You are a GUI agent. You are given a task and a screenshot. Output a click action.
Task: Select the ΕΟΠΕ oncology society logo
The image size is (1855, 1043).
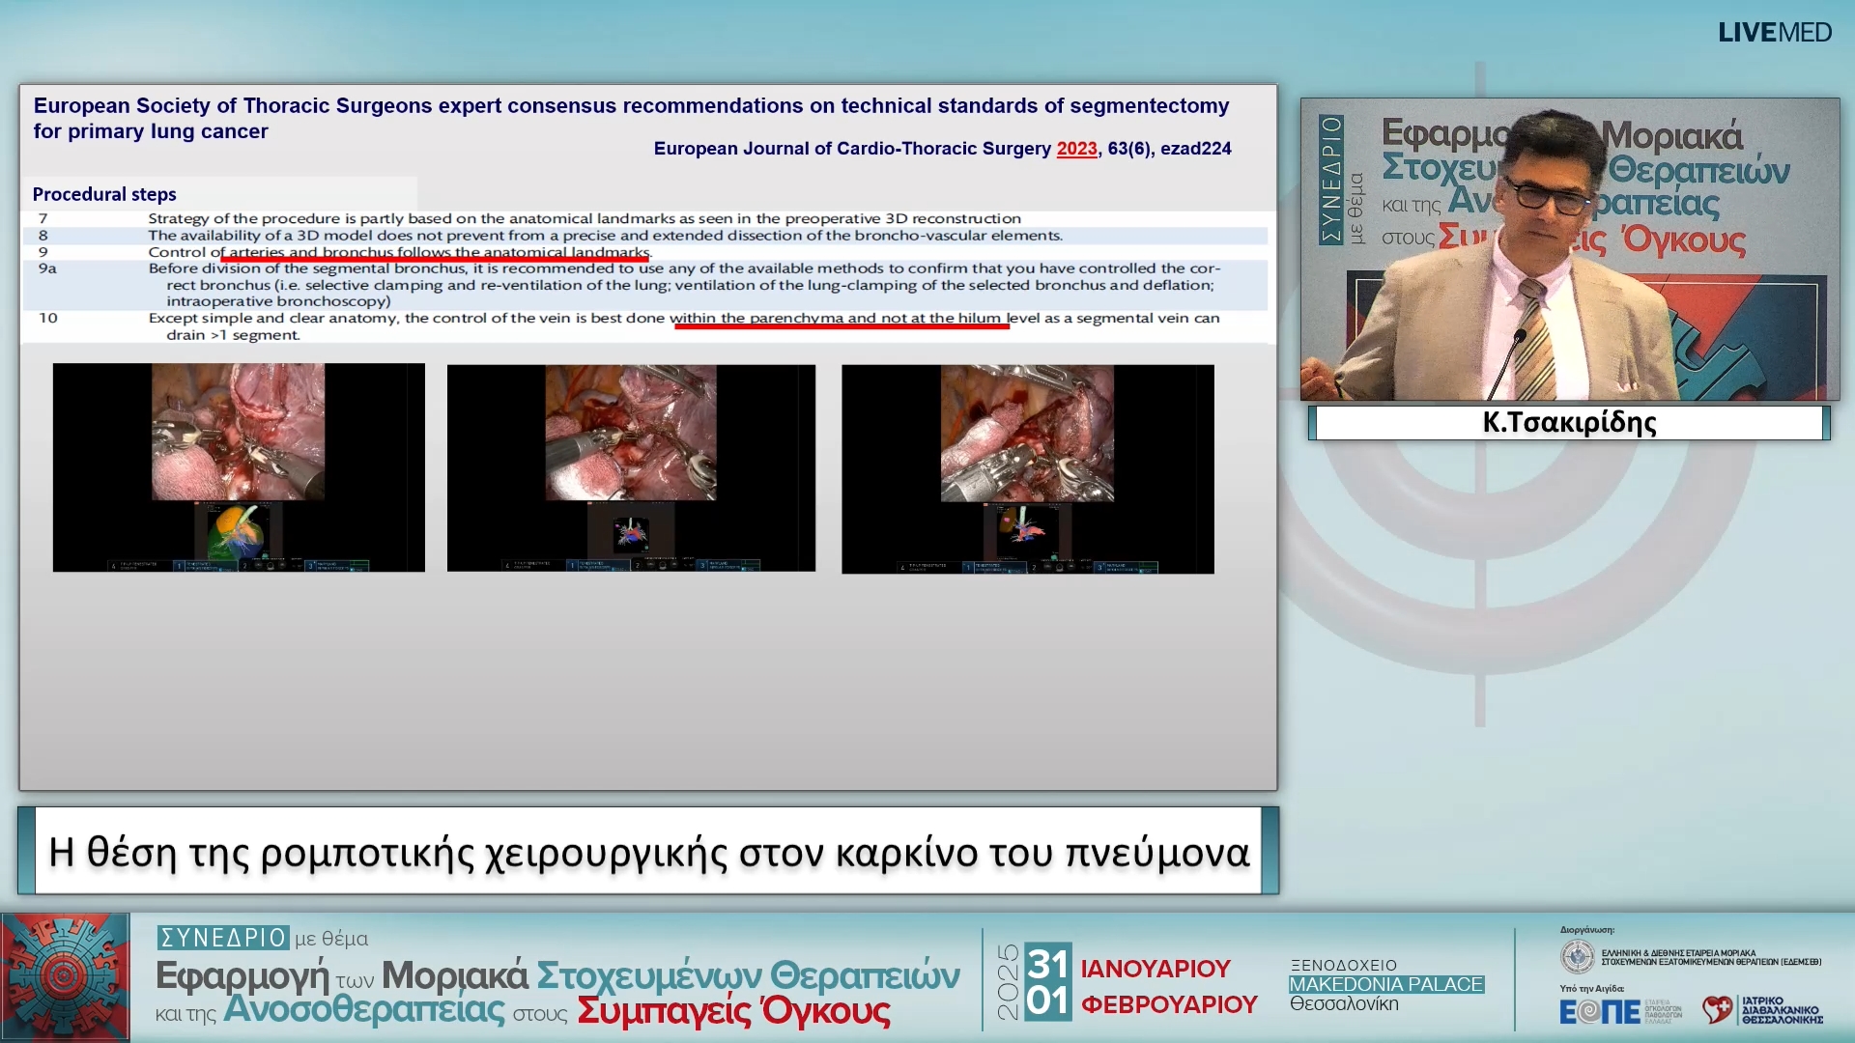click(x=1598, y=1014)
